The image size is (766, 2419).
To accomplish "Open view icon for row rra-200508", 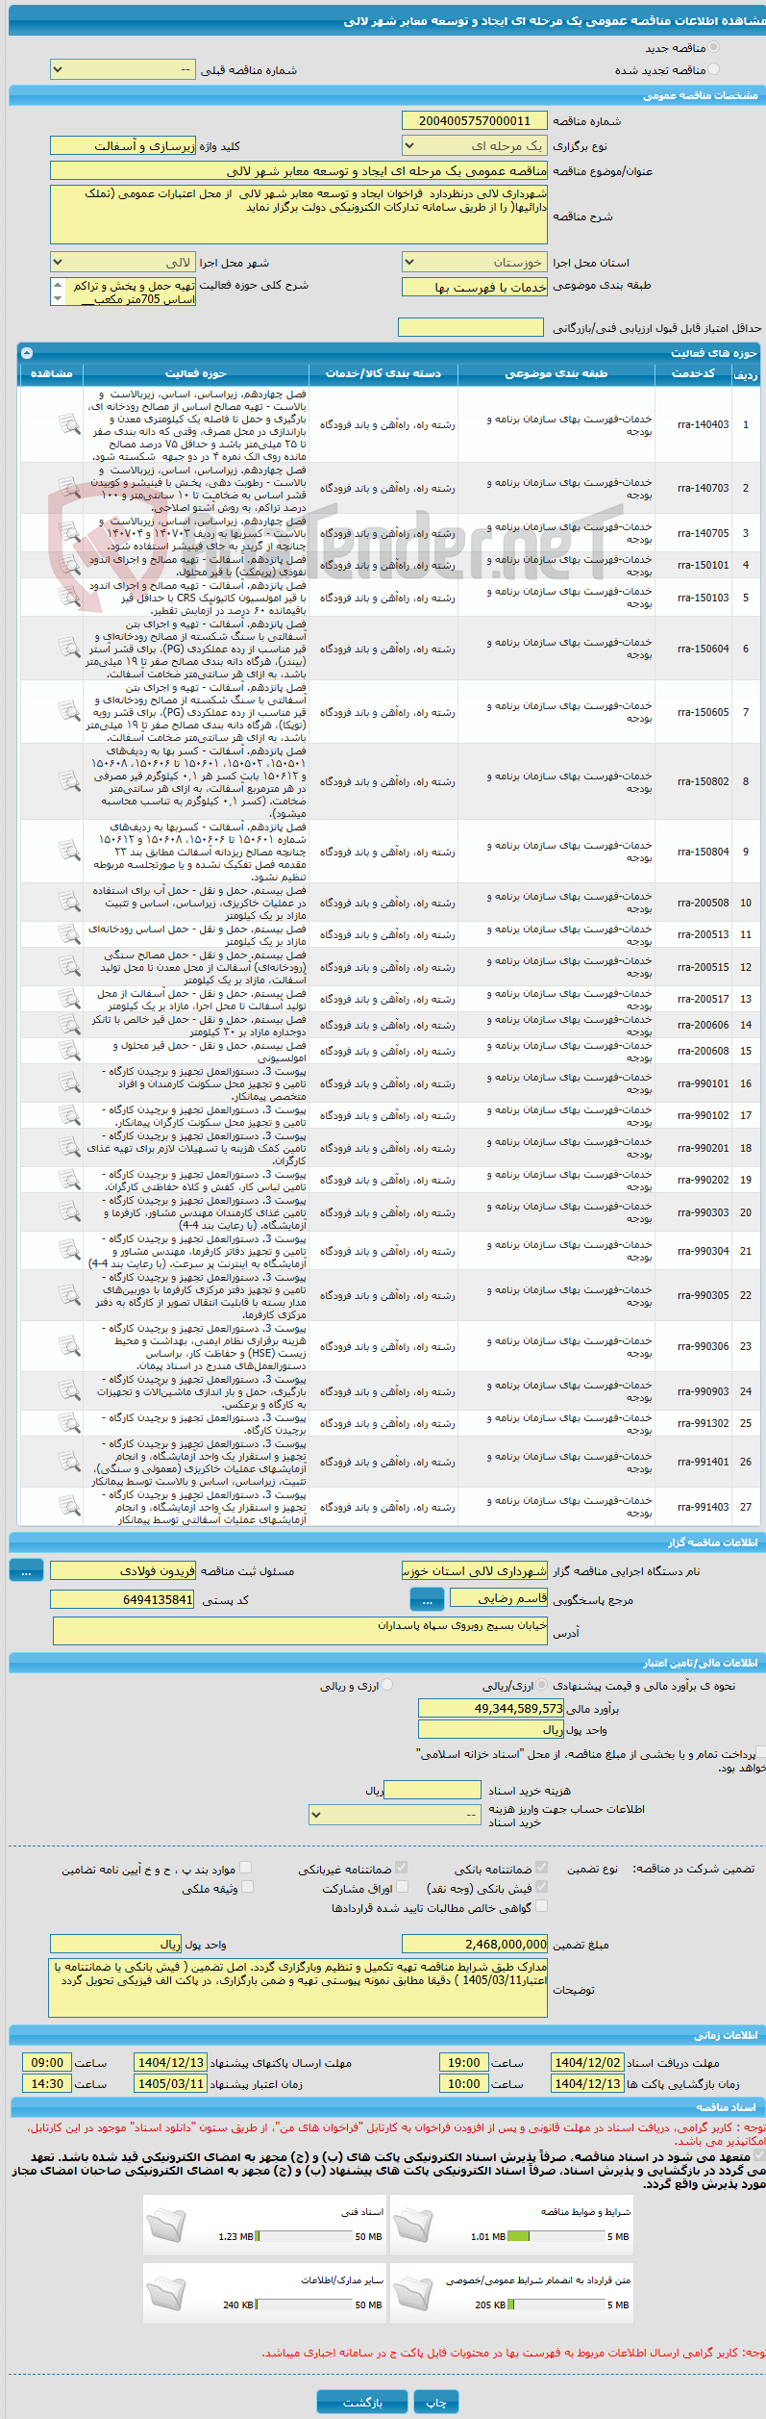I will click(69, 903).
